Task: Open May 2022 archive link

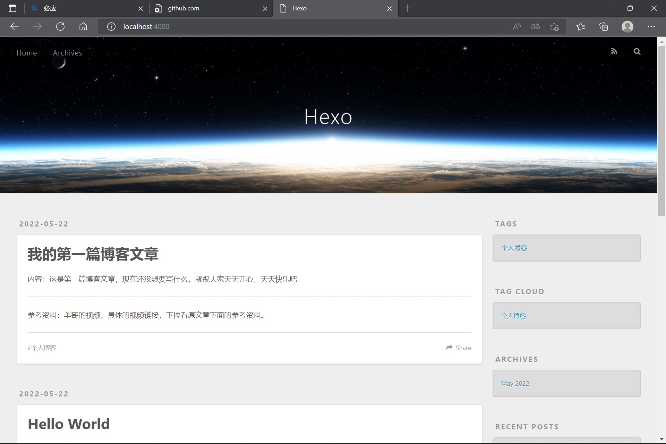Action: point(515,383)
